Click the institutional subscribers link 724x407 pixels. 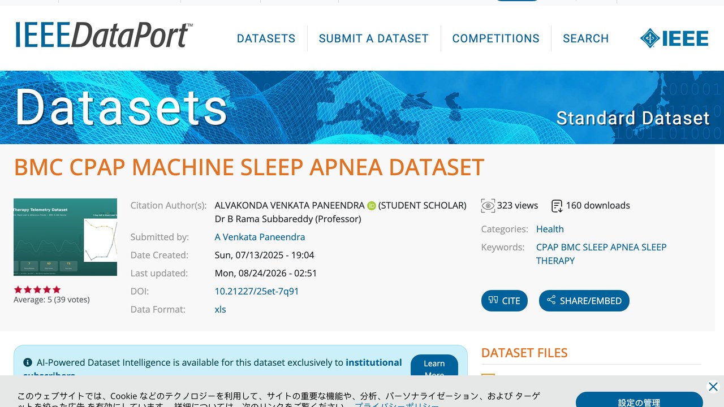pyautogui.click(x=374, y=362)
